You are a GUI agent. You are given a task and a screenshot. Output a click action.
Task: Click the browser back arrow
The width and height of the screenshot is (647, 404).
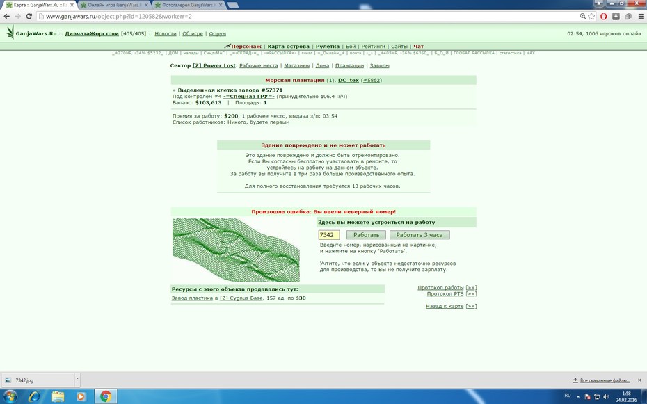pyautogui.click(x=6, y=17)
